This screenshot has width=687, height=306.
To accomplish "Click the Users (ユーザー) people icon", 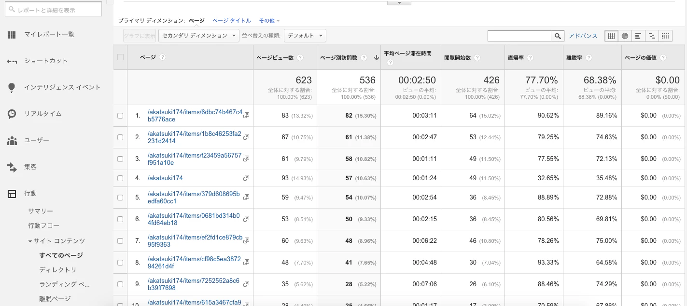I will [x=12, y=141].
